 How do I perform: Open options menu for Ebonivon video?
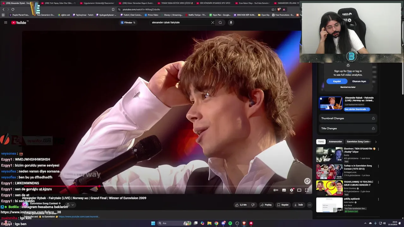pyautogui.click(x=378, y=149)
